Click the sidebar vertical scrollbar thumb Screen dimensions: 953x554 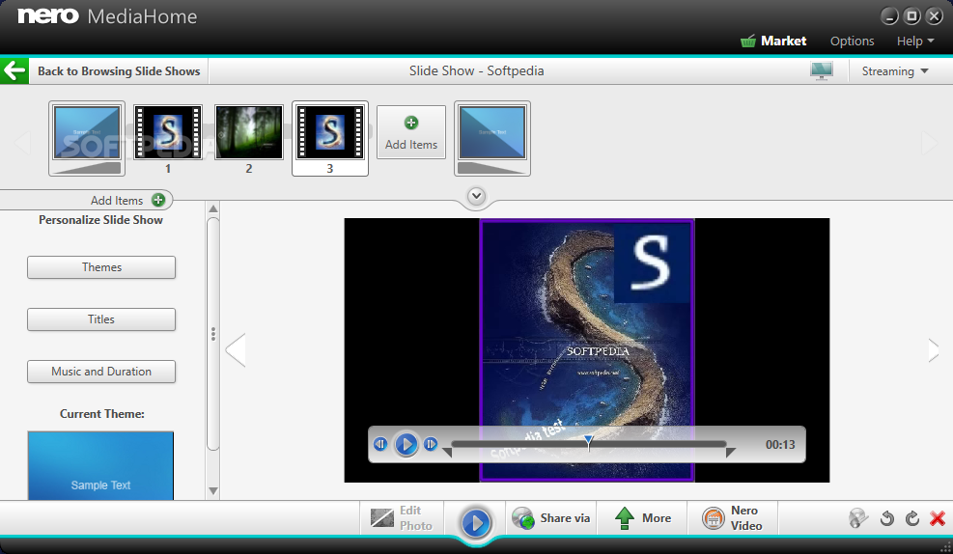coord(212,334)
